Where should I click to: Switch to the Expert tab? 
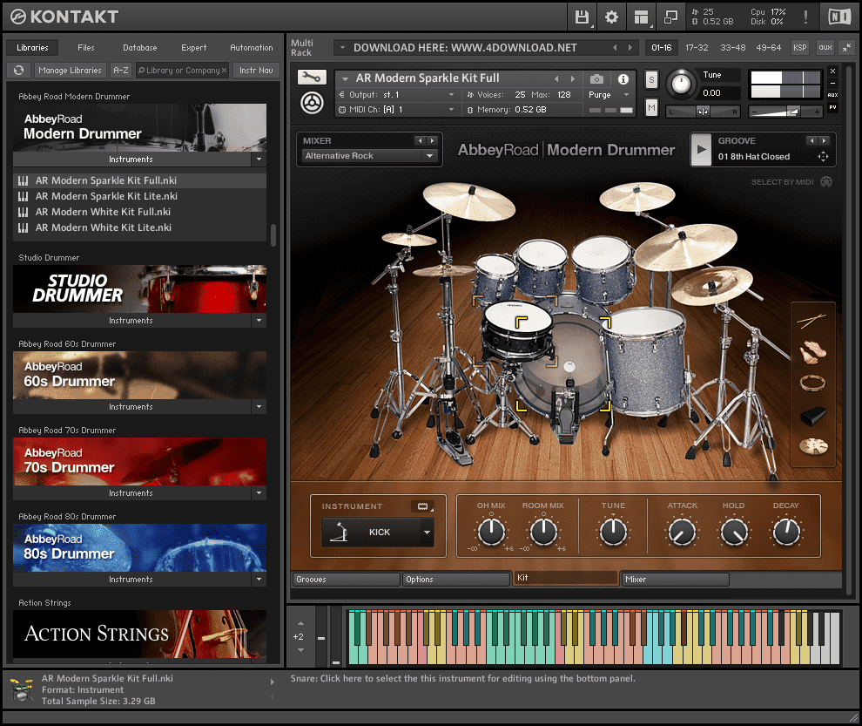(x=194, y=48)
